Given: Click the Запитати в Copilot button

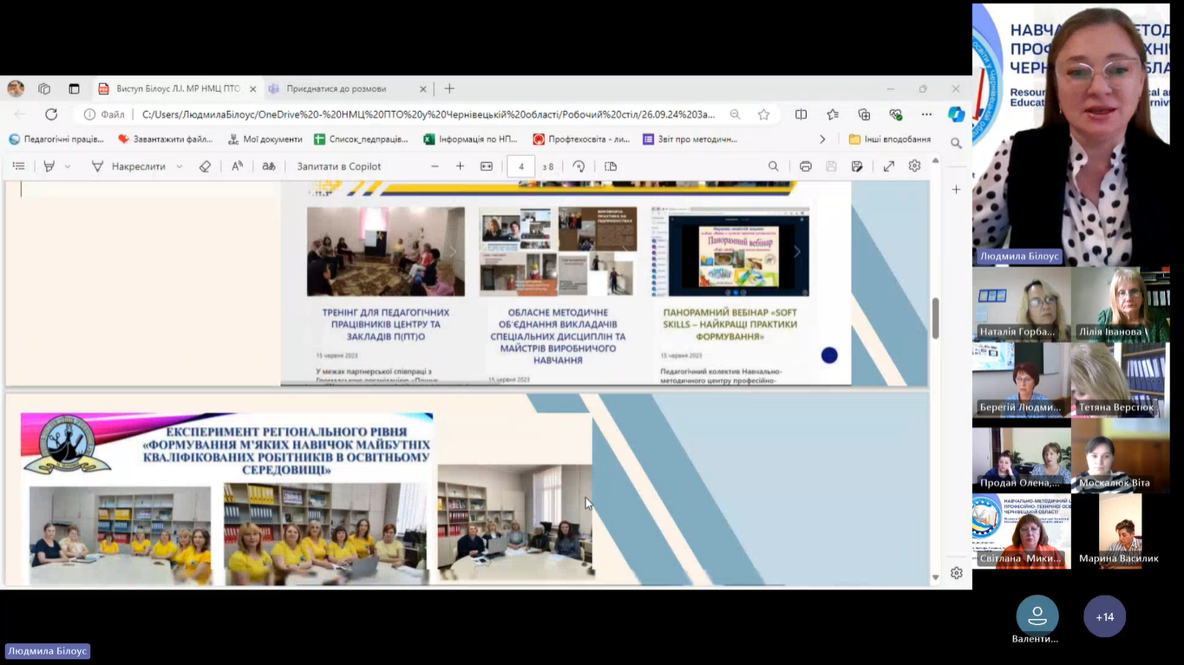Looking at the screenshot, I should point(339,166).
